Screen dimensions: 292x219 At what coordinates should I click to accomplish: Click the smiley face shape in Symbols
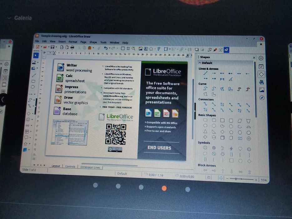[205, 148]
